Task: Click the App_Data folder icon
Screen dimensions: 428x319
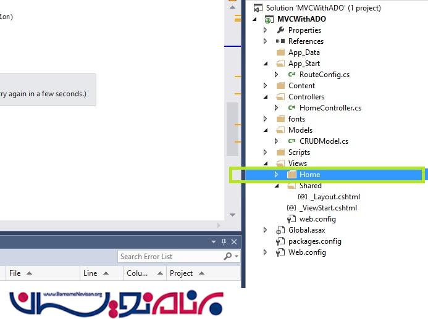Action: click(280, 52)
